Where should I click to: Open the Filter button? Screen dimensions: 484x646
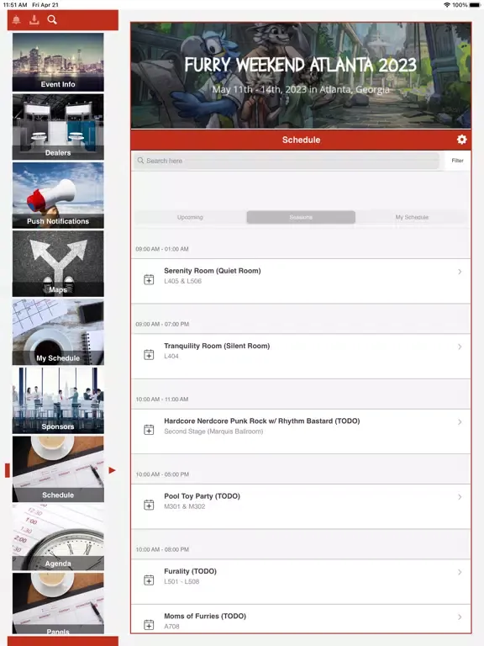click(457, 161)
